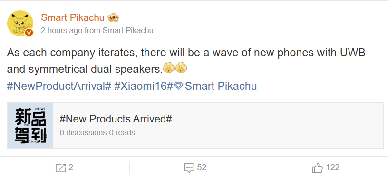Open the #NewProductArrival# hashtag
Viewport: 388px width, 175px height.
[59, 86]
